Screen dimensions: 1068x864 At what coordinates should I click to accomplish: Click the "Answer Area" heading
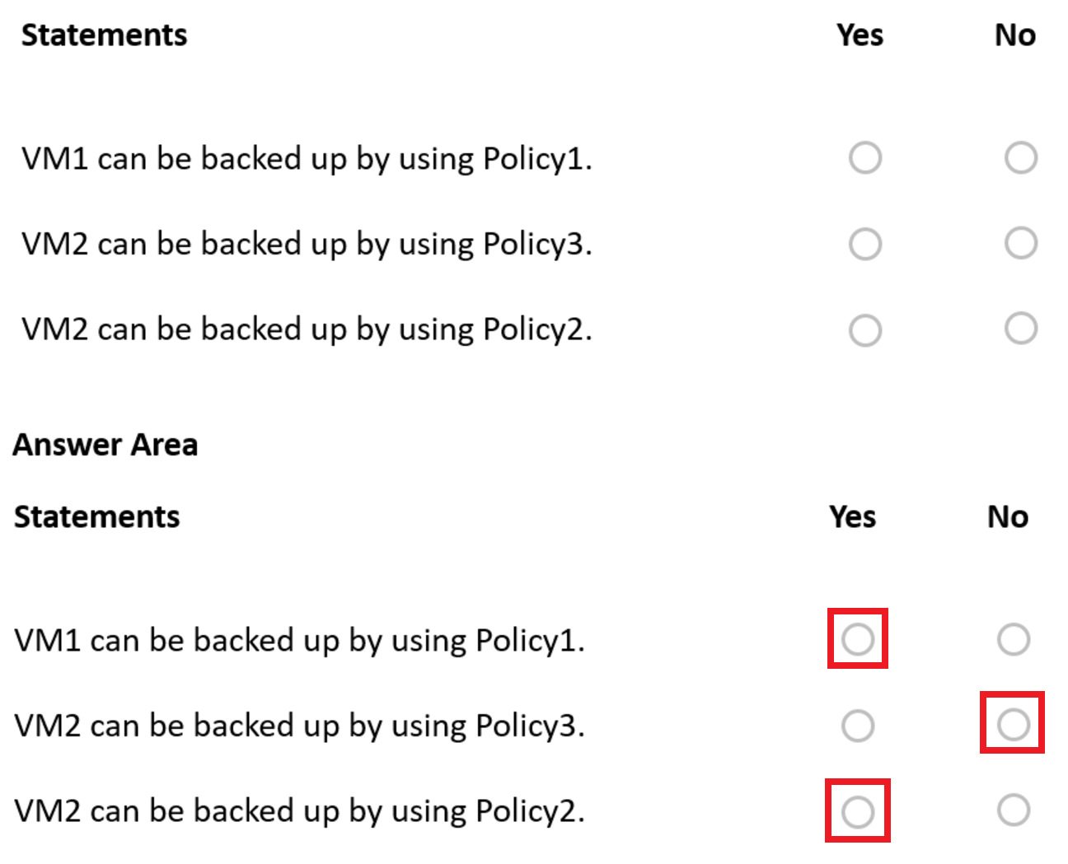pyautogui.click(x=105, y=445)
